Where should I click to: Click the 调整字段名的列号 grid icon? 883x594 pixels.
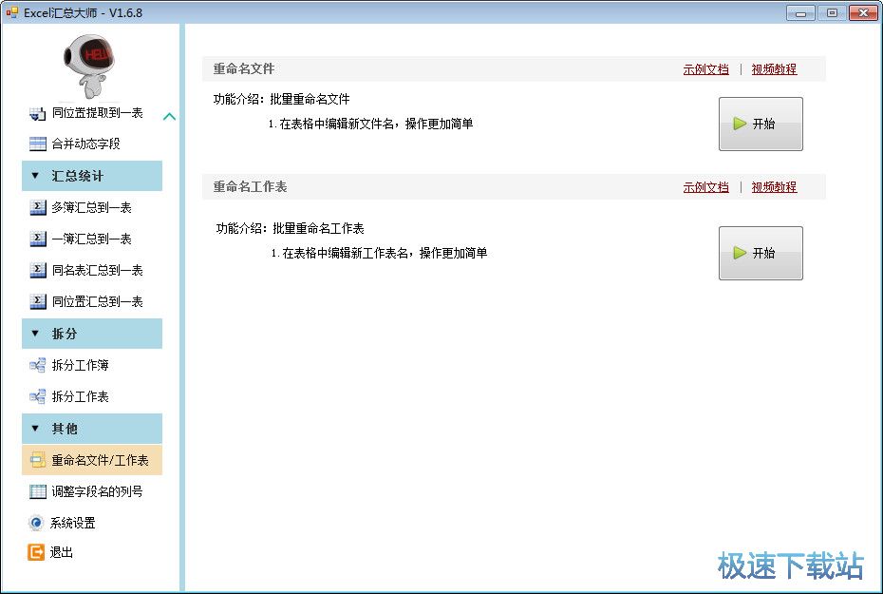coord(37,492)
